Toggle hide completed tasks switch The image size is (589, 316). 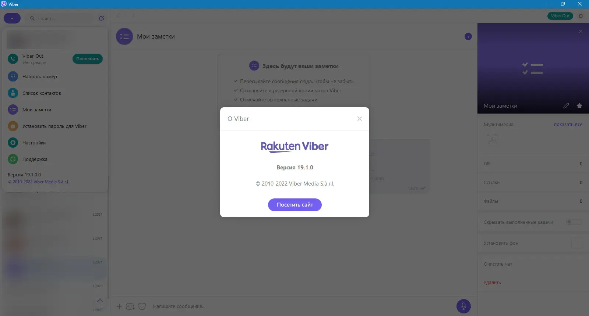pos(574,222)
